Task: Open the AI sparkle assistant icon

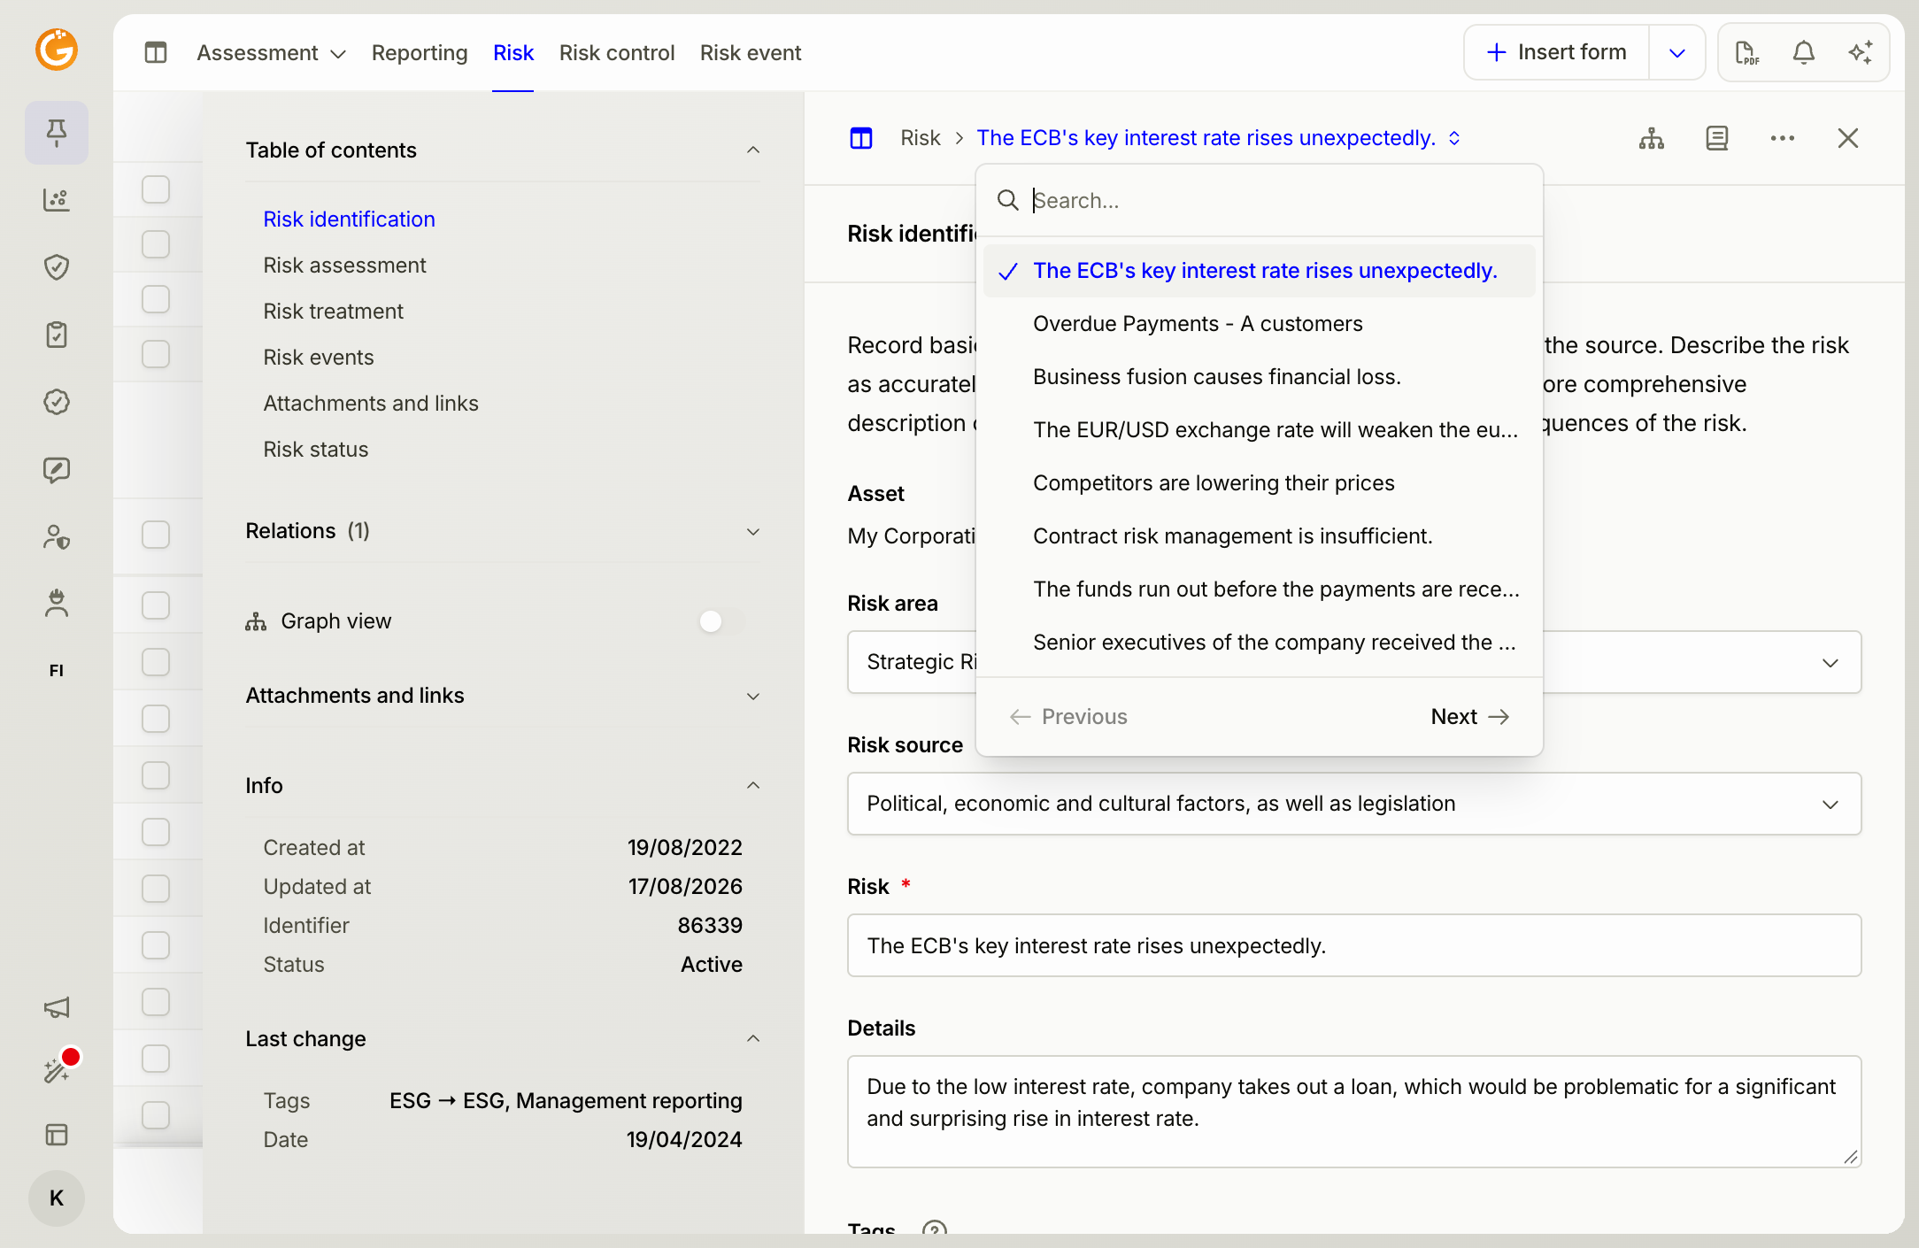Action: tap(1861, 53)
